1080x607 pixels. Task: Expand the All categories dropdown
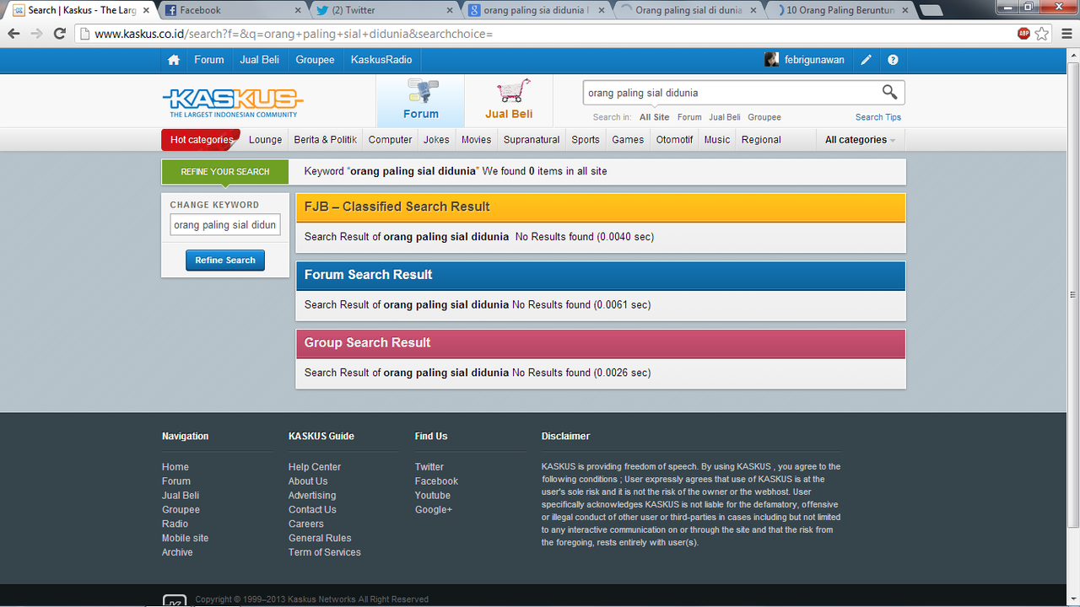[860, 140]
